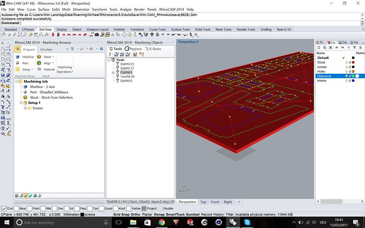Screen dimensions: 365x228
Task: Open the K-Bases tab
Action: [x=153, y=49]
